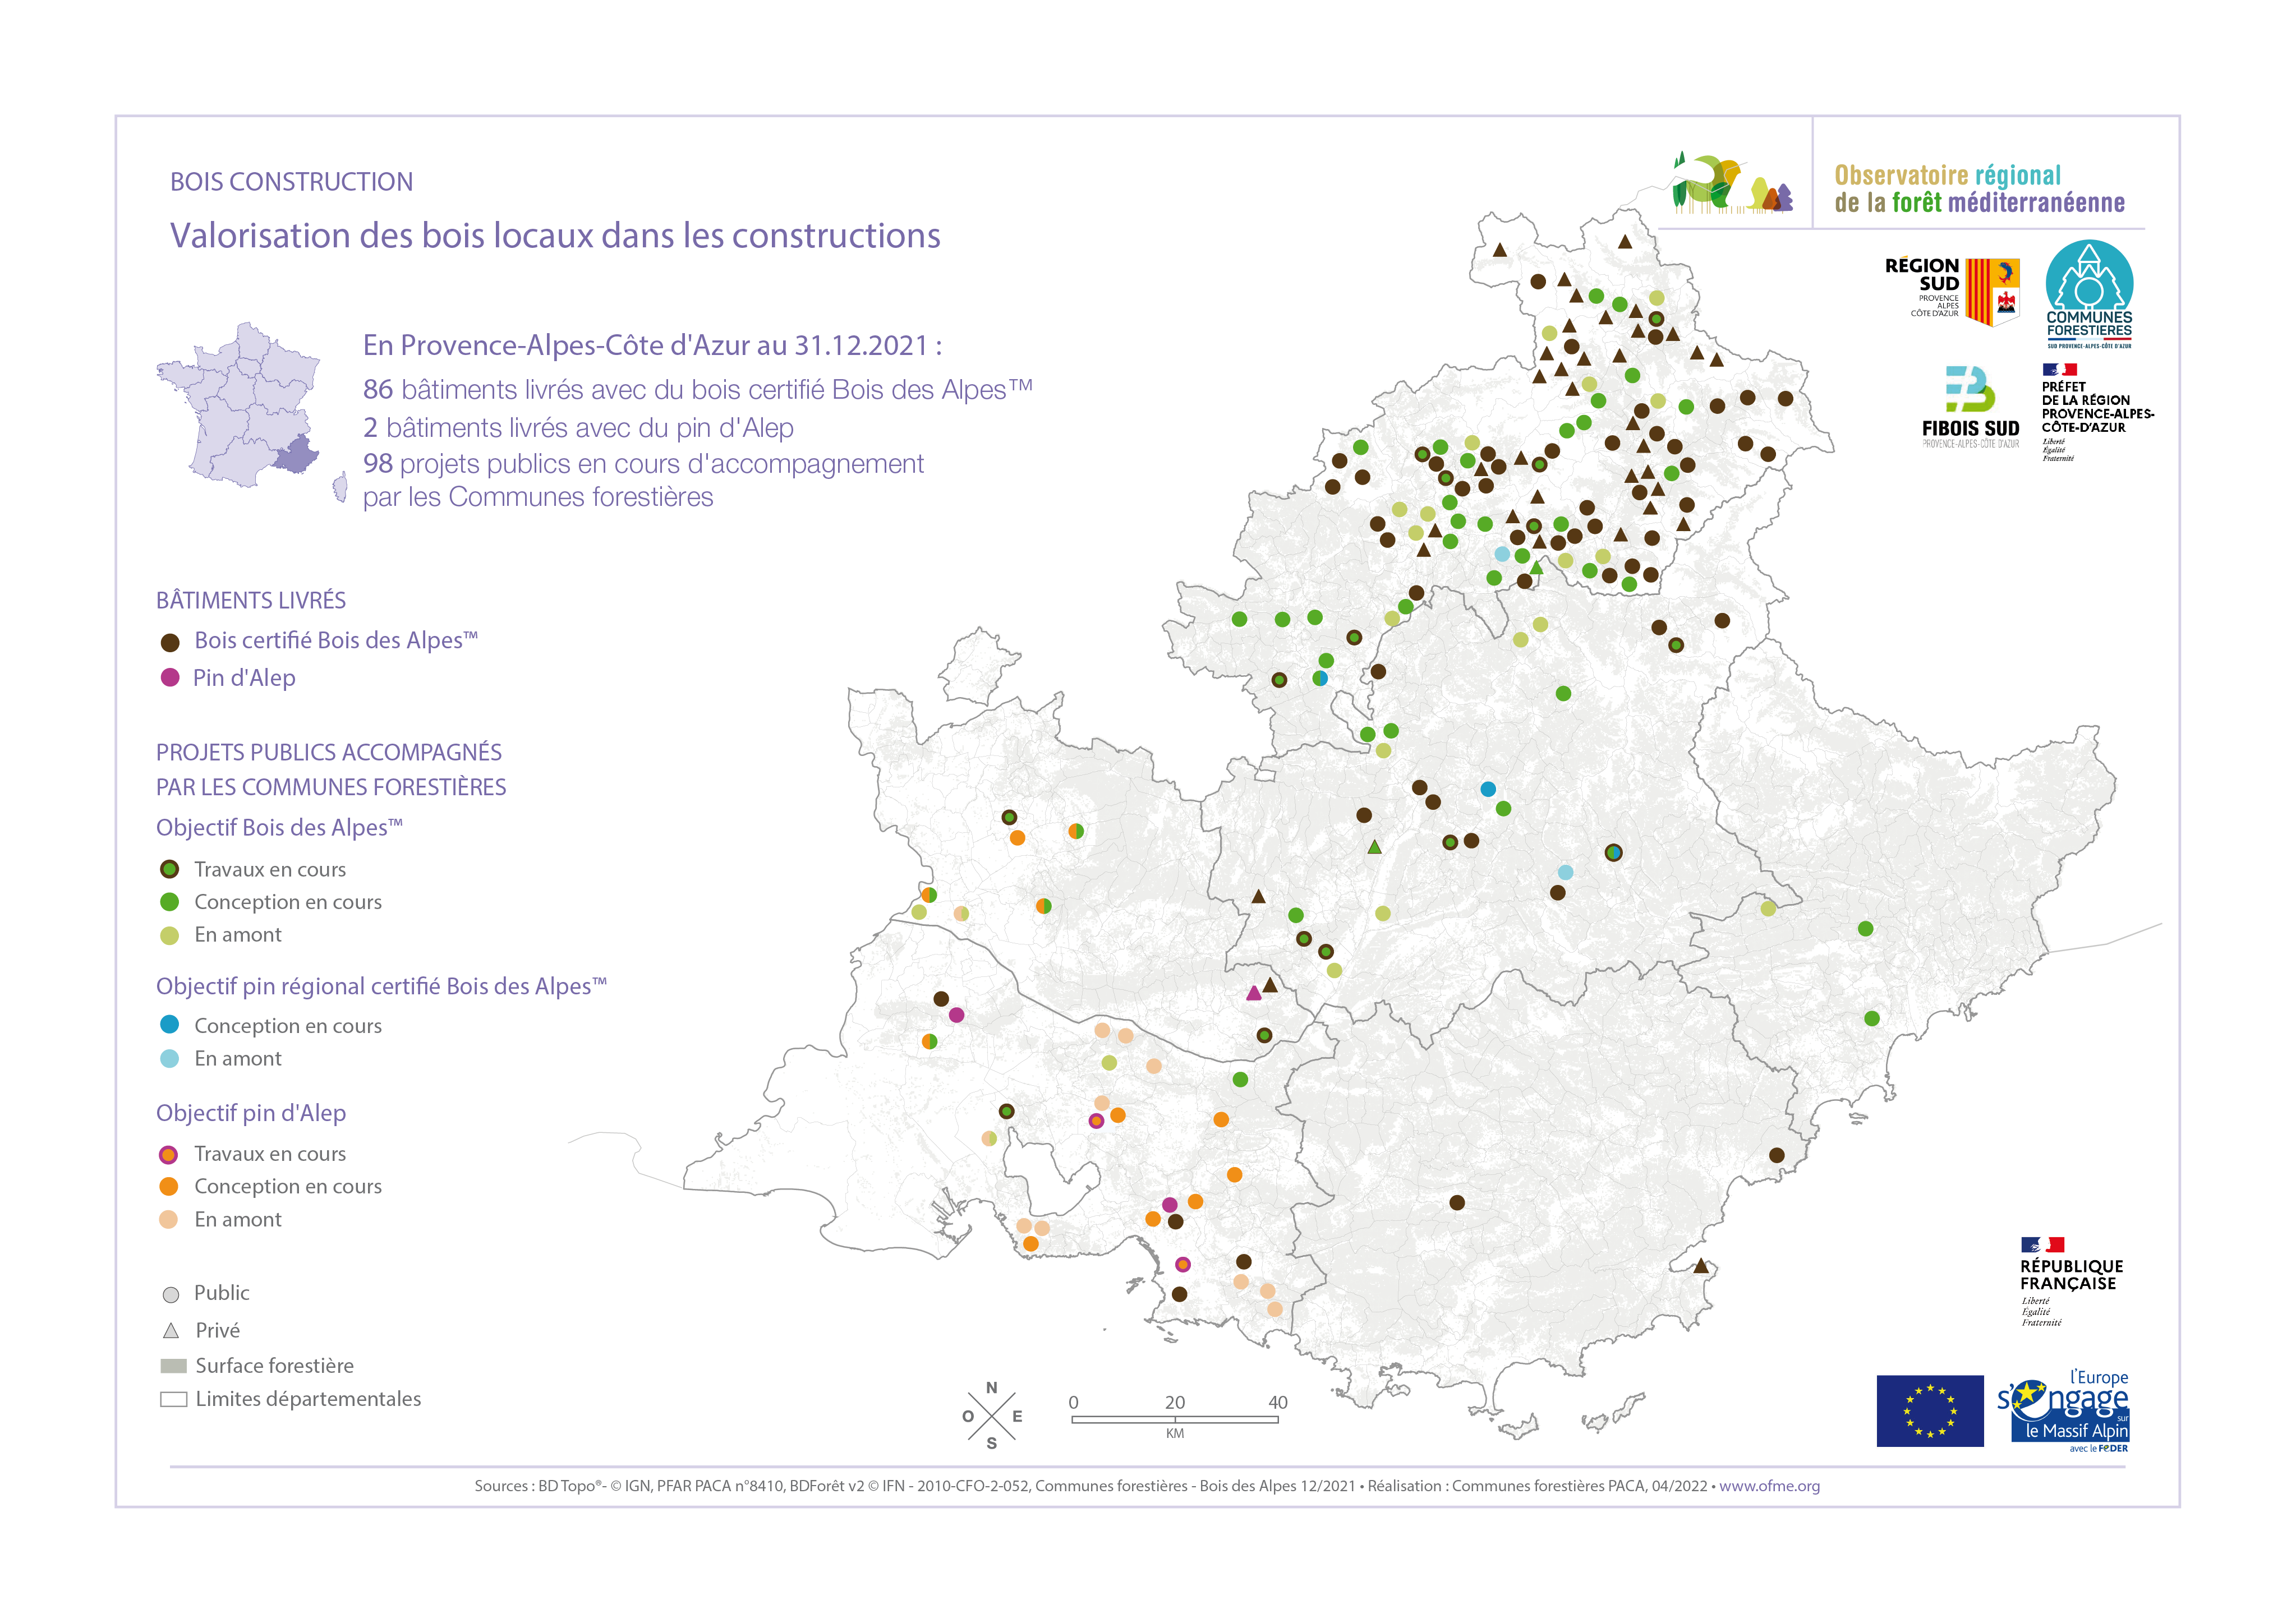Click pin d'Alep Travaux en cours legend dot

(169, 1155)
